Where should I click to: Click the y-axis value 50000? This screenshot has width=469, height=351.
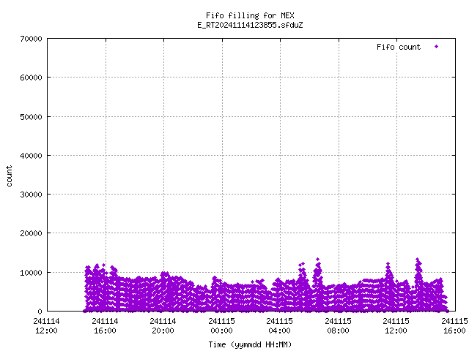click(31, 117)
